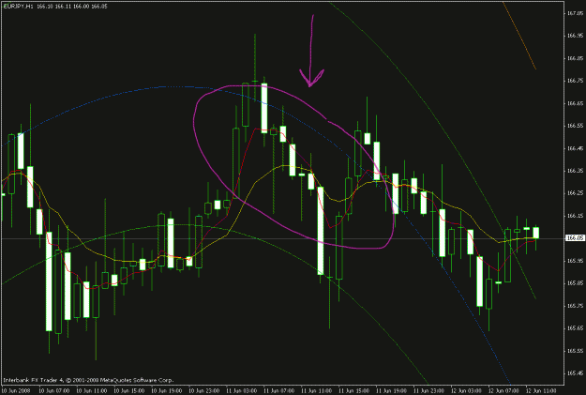
Task: Click the highlighted 166.05 current price label
Action: coord(575,238)
